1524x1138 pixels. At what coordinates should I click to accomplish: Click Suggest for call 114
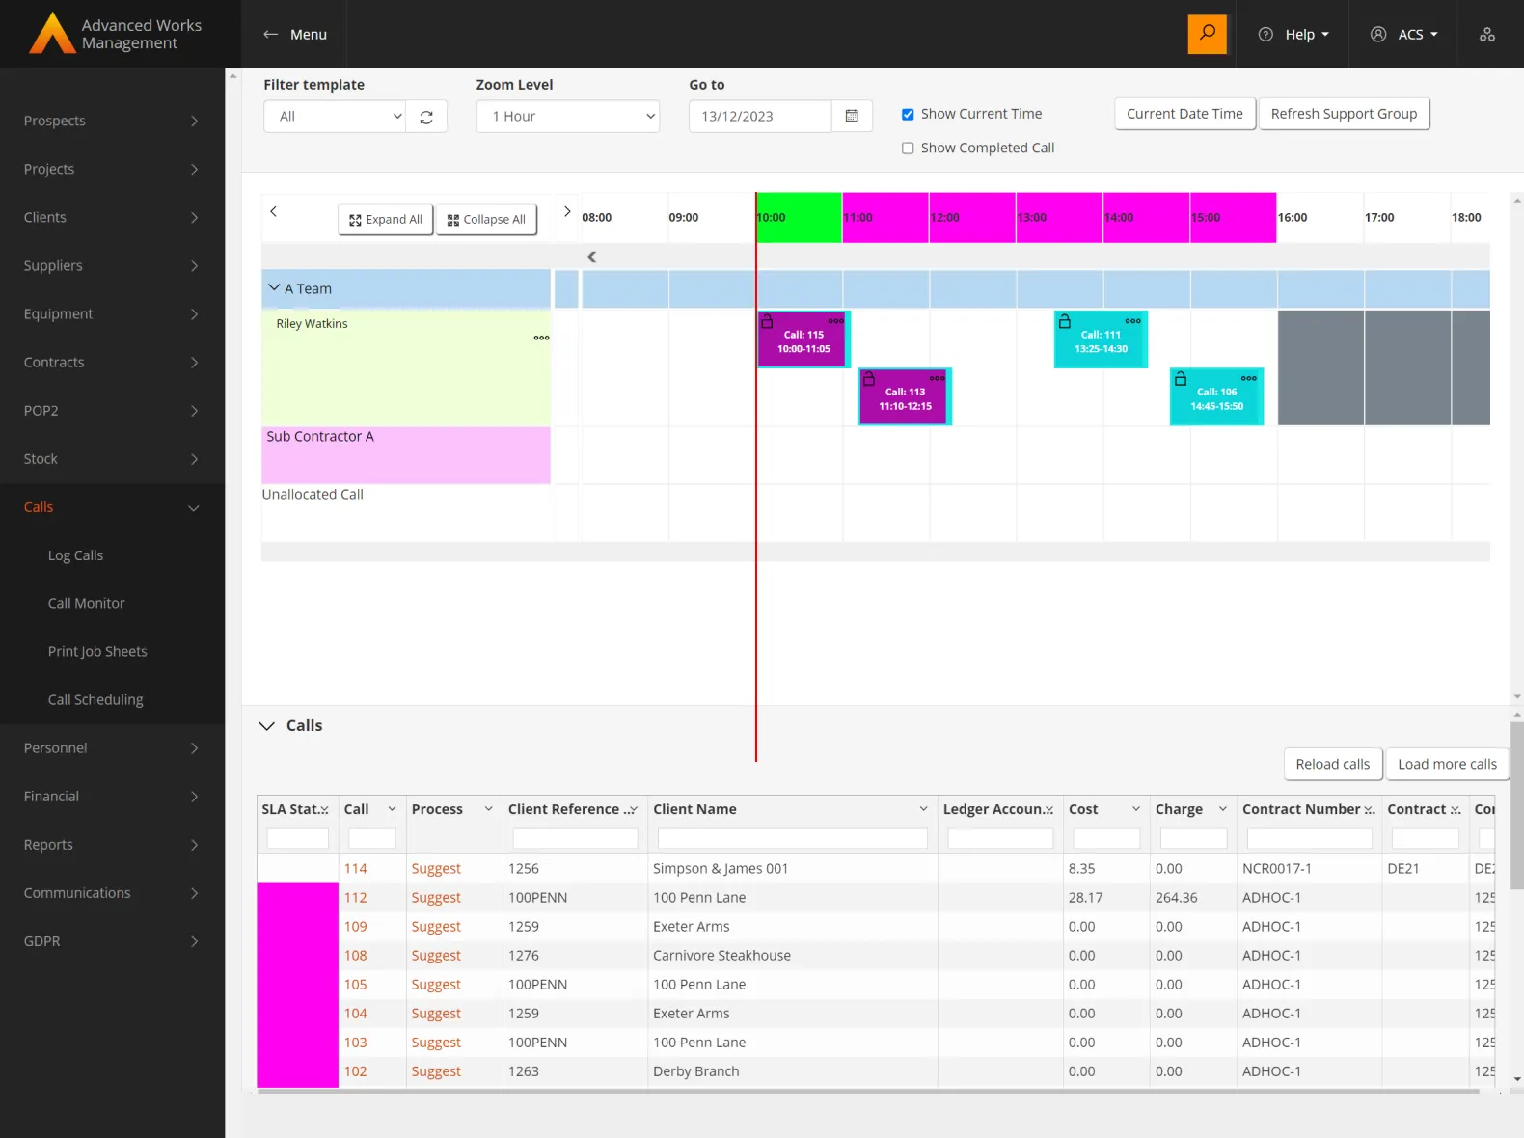coord(436,869)
